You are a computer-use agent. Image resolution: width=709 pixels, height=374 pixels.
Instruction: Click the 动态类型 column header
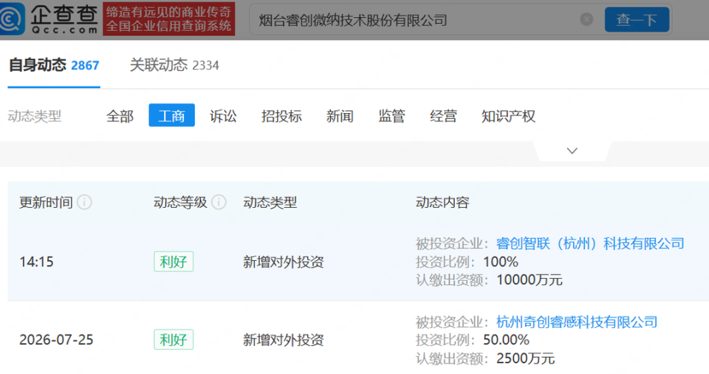(x=270, y=202)
